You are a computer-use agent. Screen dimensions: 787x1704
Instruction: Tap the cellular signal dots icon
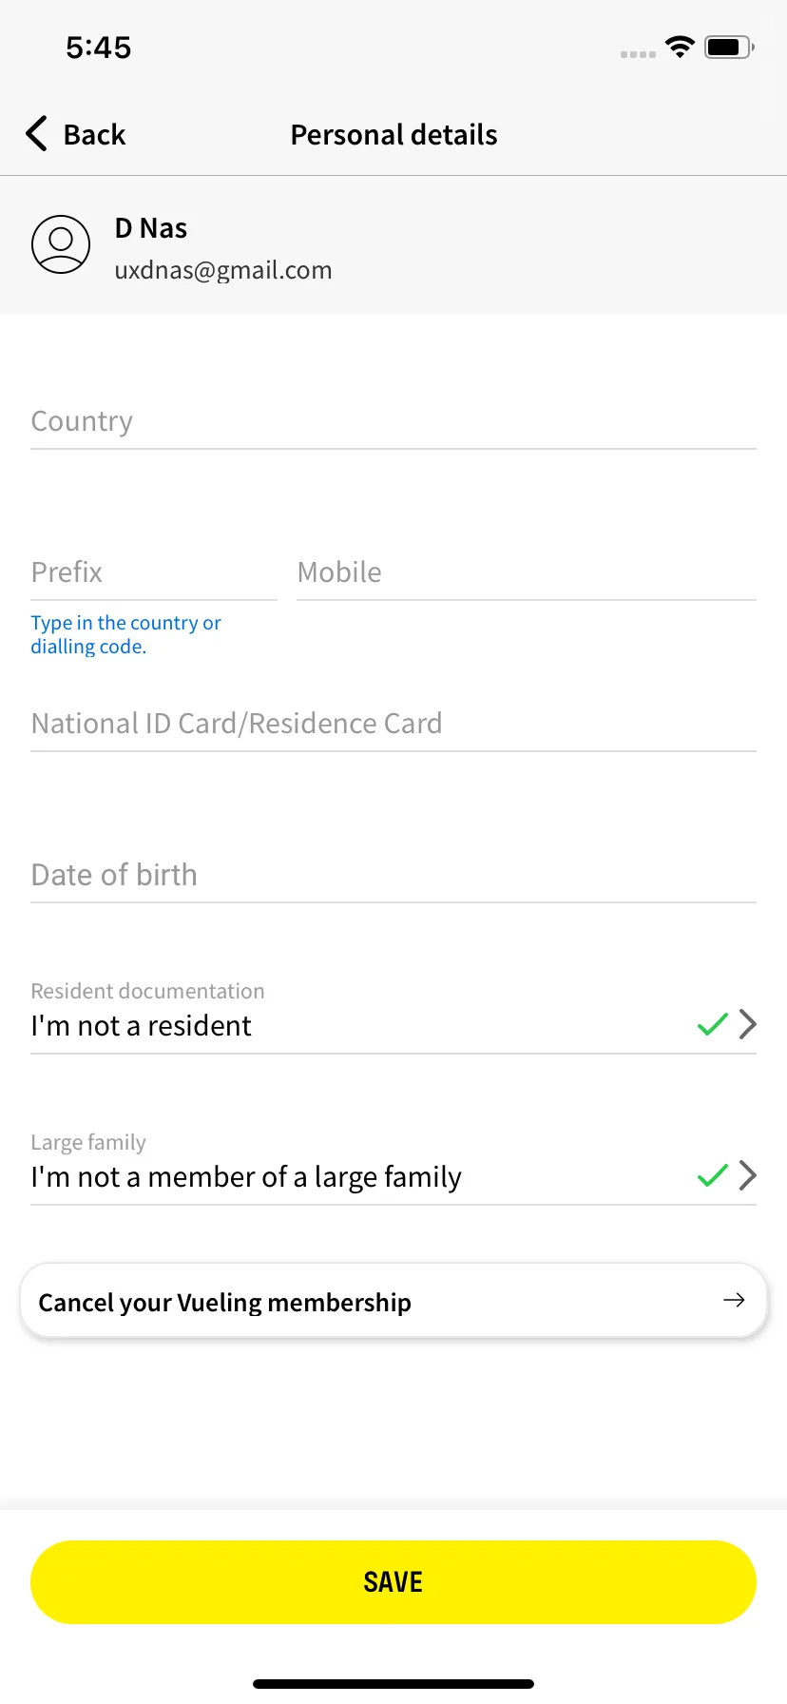[x=638, y=54]
